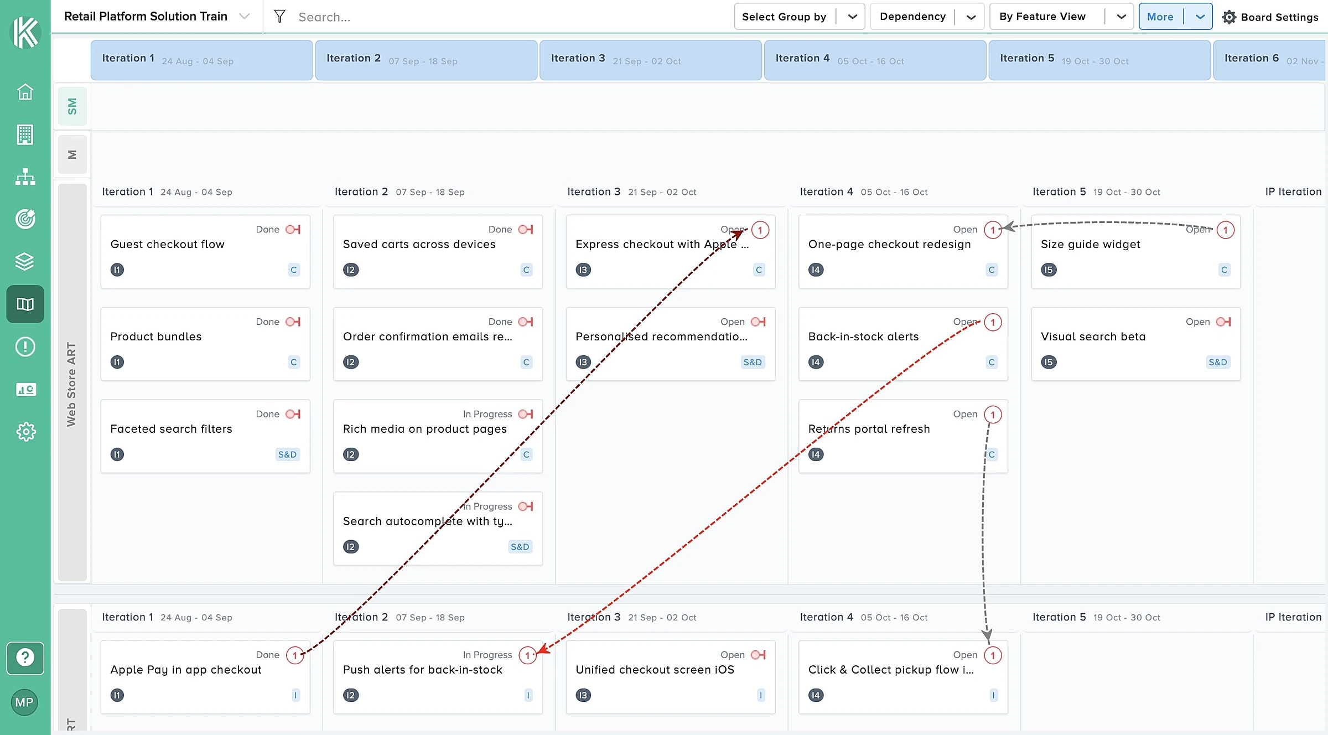The image size is (1328, 735).
Task: Click dependency count on Apple Pay in app checkout
Action: (x=295, y=655)
